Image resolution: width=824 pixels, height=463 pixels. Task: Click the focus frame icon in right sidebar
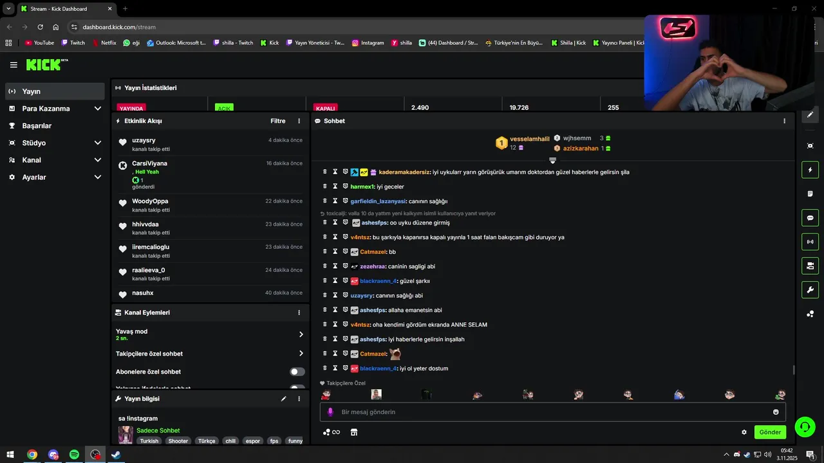point(810,146)
